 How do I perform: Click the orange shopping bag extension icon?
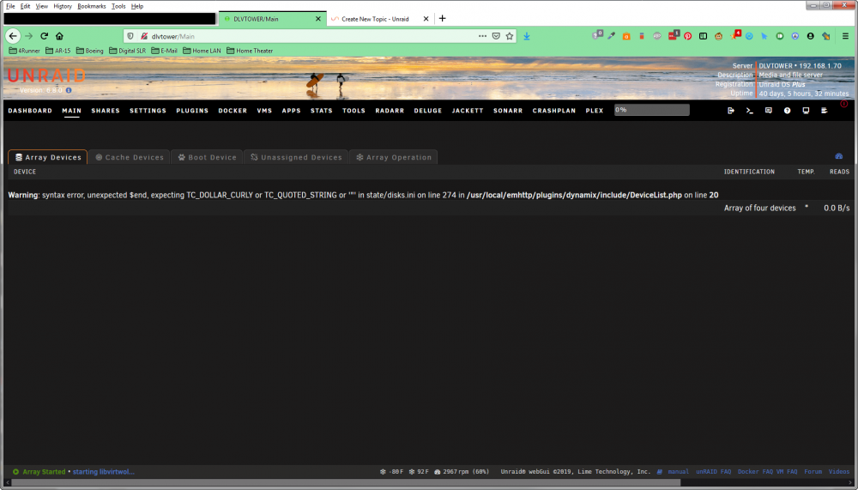[626, 36]
